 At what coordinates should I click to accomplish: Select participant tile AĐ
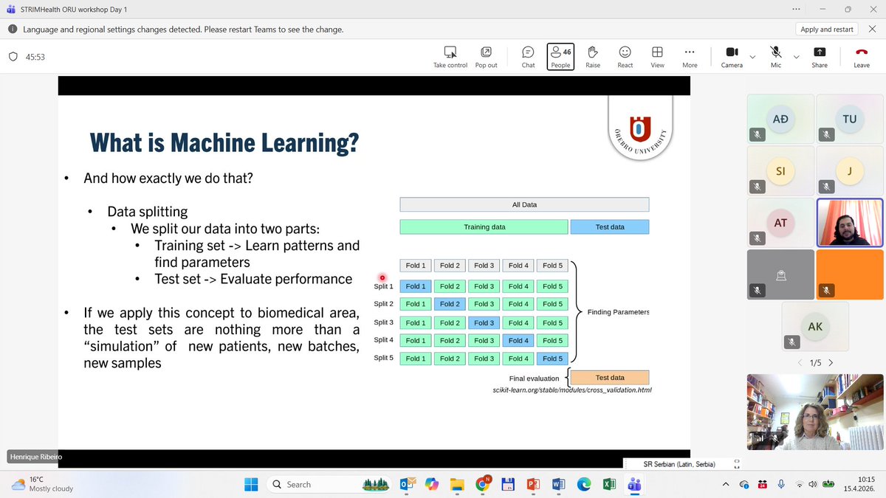780,119
